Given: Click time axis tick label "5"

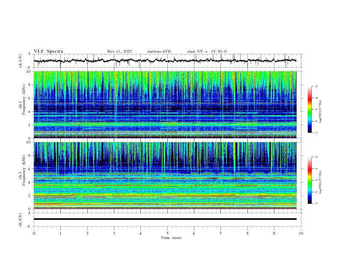Looking at the screenshot, I should point(167,233).
